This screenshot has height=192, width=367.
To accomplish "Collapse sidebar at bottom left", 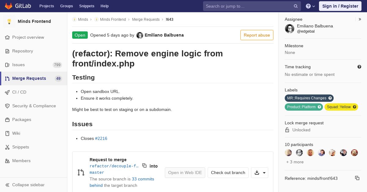I will pos(28,185).
